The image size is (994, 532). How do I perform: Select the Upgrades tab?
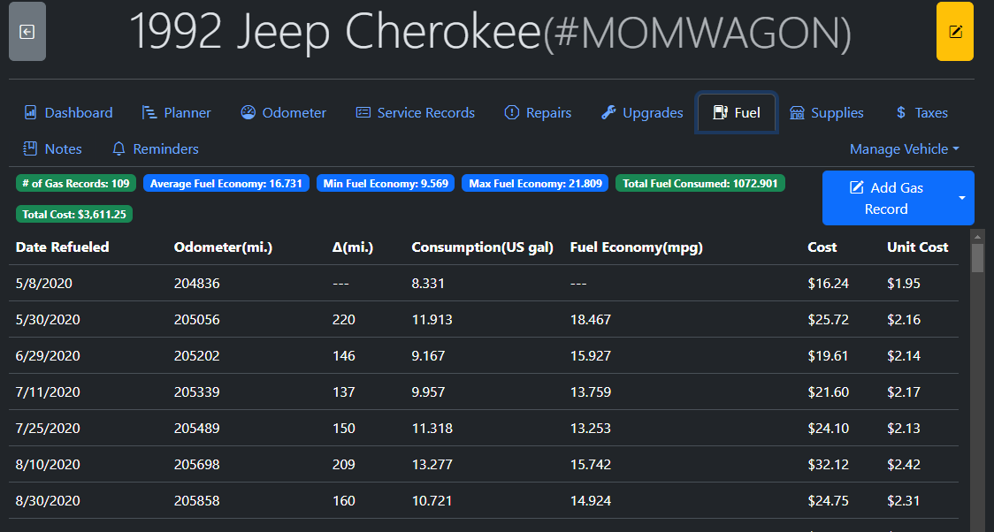(642, 113)
